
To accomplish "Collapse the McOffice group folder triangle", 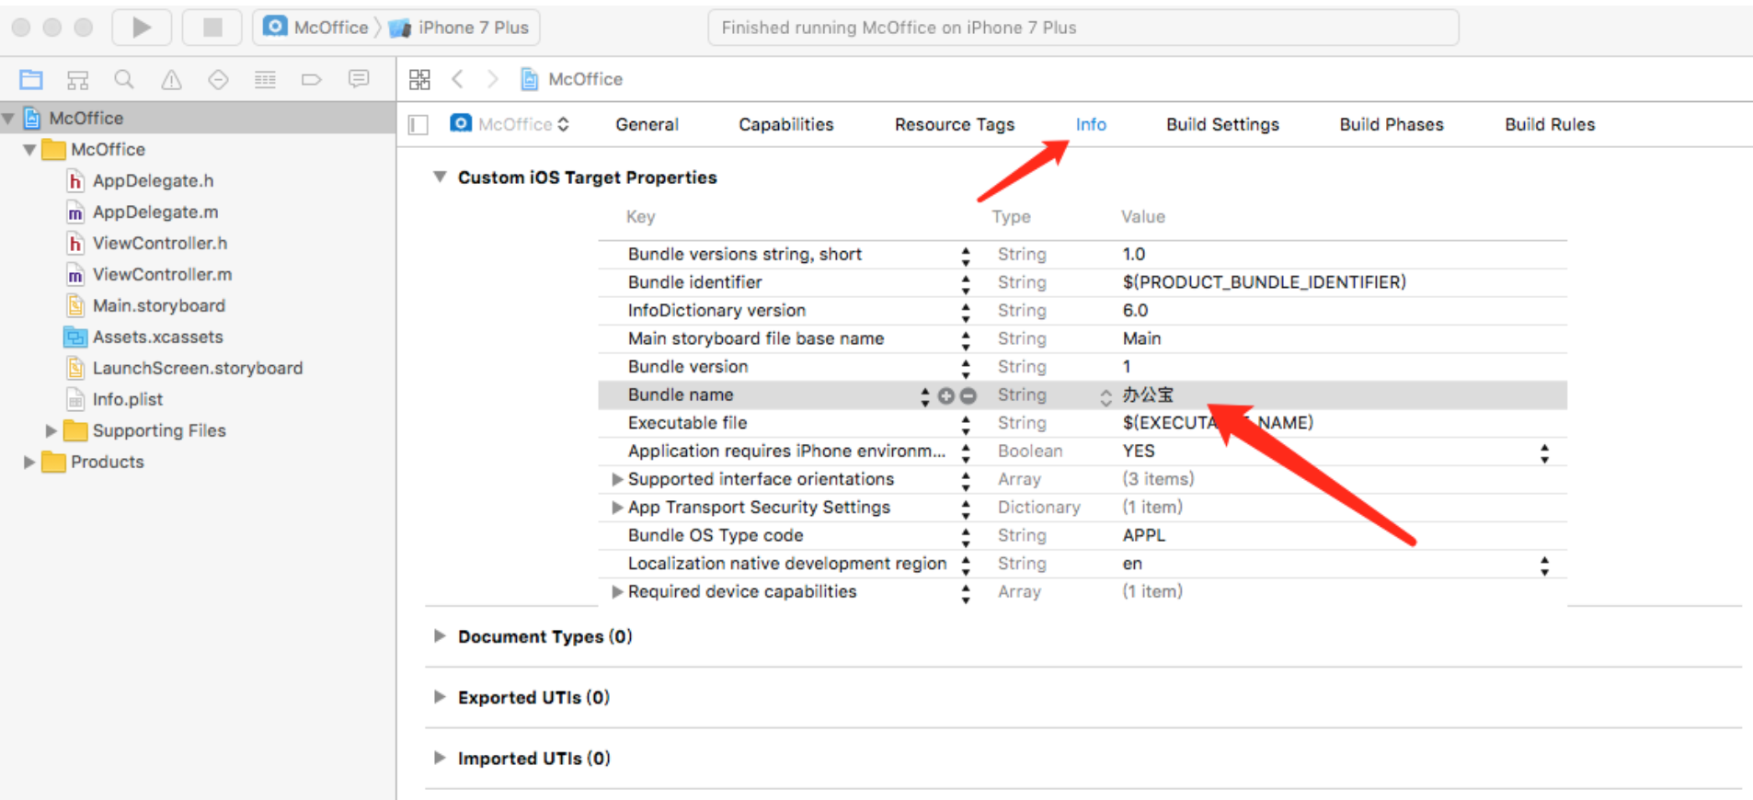I will (x=30, y=149).
